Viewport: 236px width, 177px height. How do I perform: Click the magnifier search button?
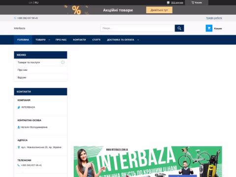(179, 28)
